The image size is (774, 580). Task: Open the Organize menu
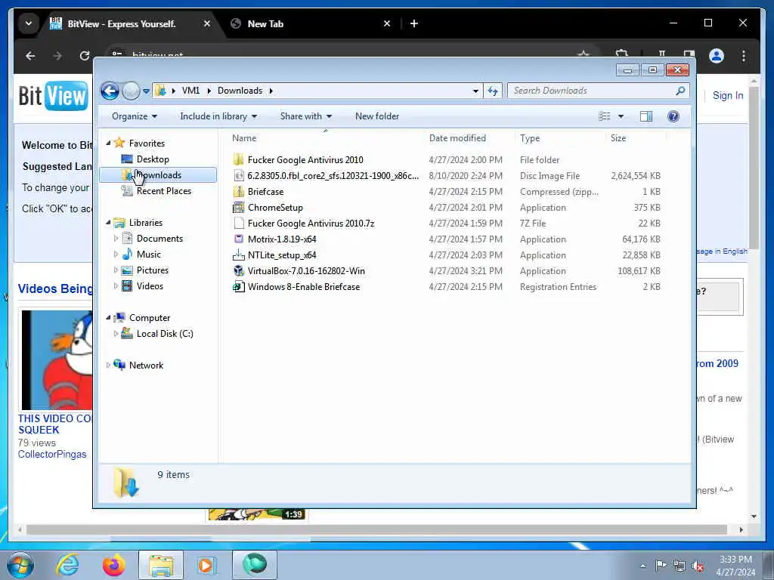click(135, 116)
